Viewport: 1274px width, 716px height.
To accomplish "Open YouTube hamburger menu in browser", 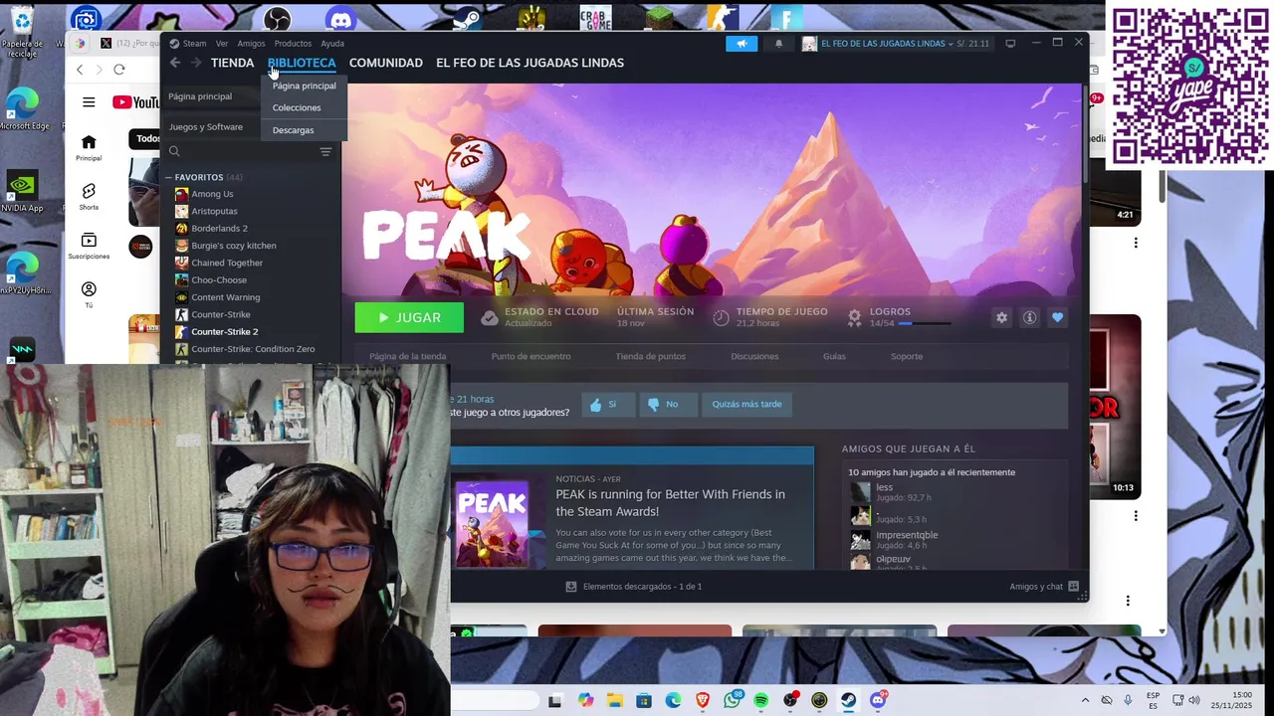I will (89, 102).
